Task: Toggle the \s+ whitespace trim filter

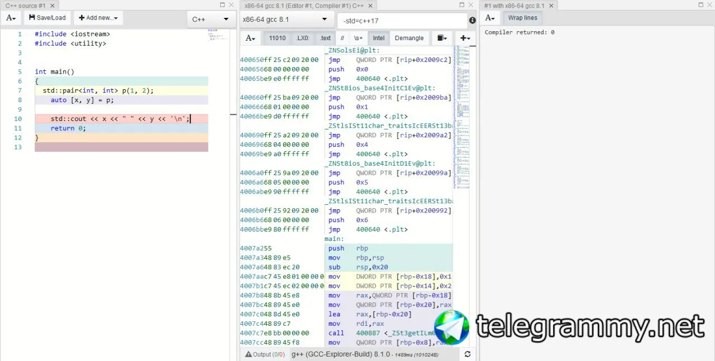Action: click(358, 38)
